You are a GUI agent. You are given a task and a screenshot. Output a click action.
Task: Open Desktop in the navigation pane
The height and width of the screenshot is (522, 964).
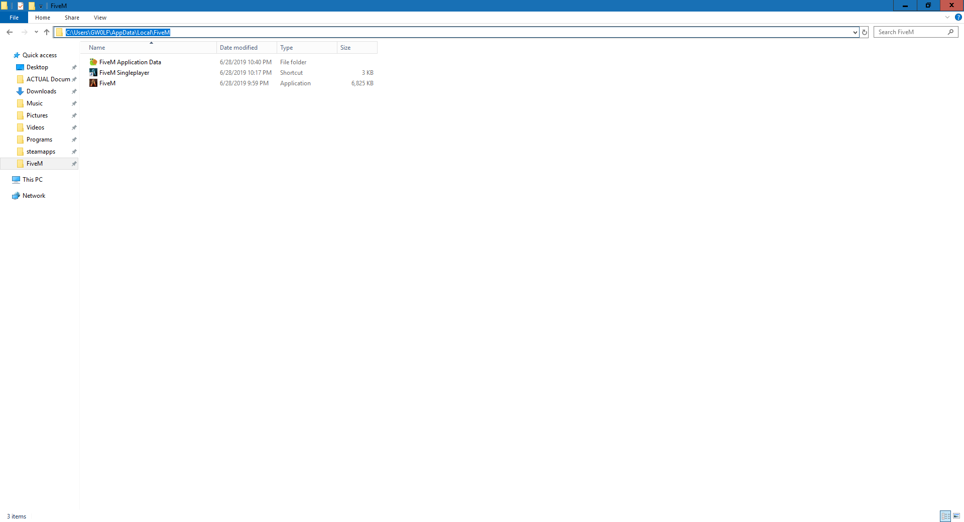click(37, 67)
